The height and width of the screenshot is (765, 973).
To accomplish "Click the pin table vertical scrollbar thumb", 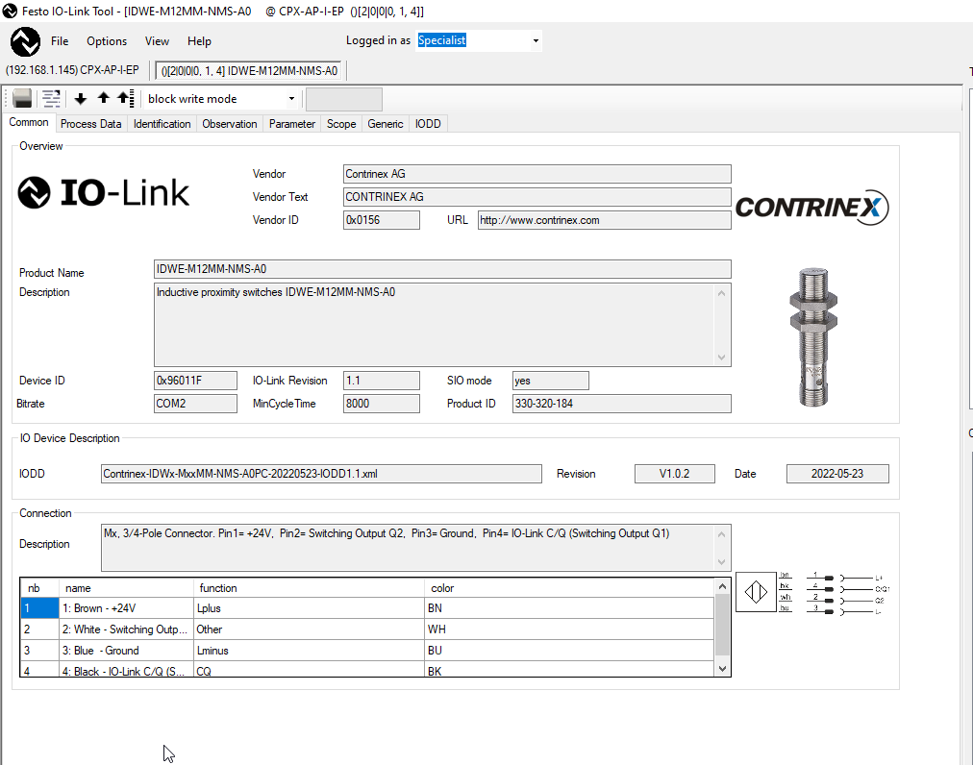I will [x=722, y=625].
